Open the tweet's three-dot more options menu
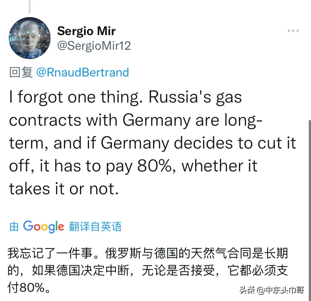 (x=293, y=31)
